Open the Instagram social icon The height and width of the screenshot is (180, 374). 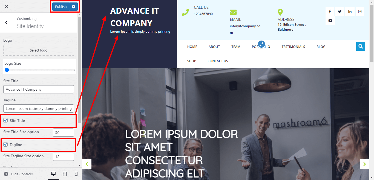click(x=360, y=12)
